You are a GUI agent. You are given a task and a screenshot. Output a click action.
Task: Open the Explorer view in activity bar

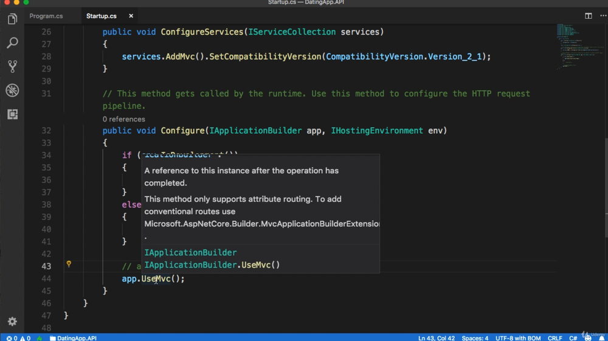pyautogui.click(x=12, y=19)
